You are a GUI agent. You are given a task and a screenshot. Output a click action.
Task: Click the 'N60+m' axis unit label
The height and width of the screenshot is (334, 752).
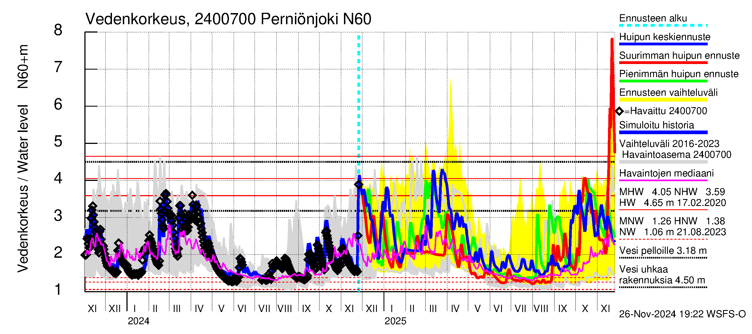pos(23,67)
